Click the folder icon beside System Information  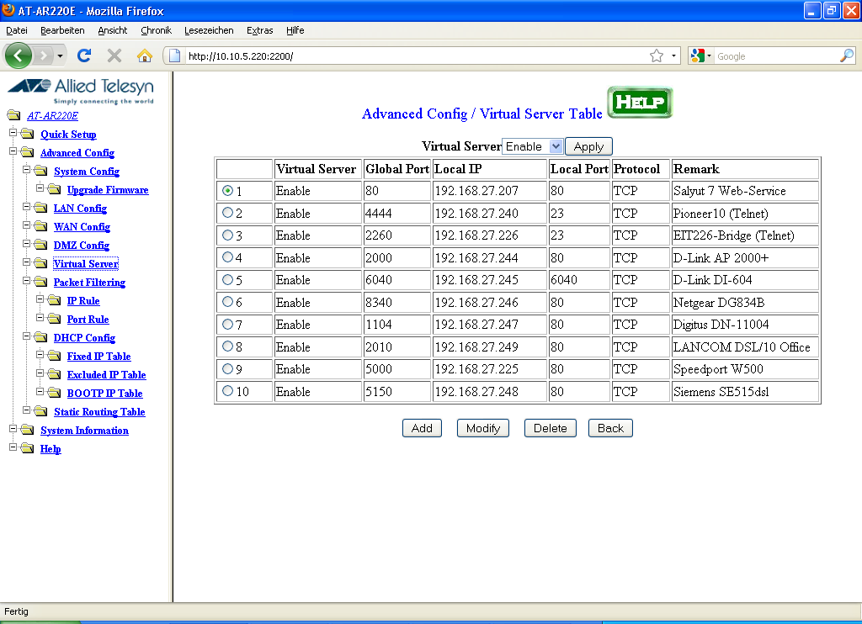pos(27,430)
